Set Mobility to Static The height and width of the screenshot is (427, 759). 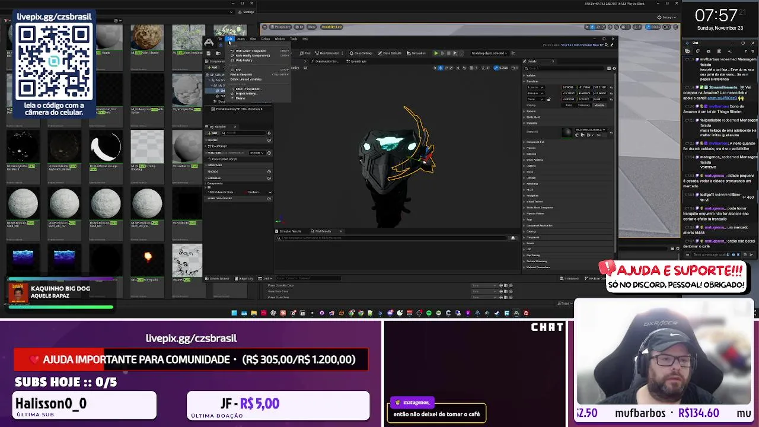(569, 105)
